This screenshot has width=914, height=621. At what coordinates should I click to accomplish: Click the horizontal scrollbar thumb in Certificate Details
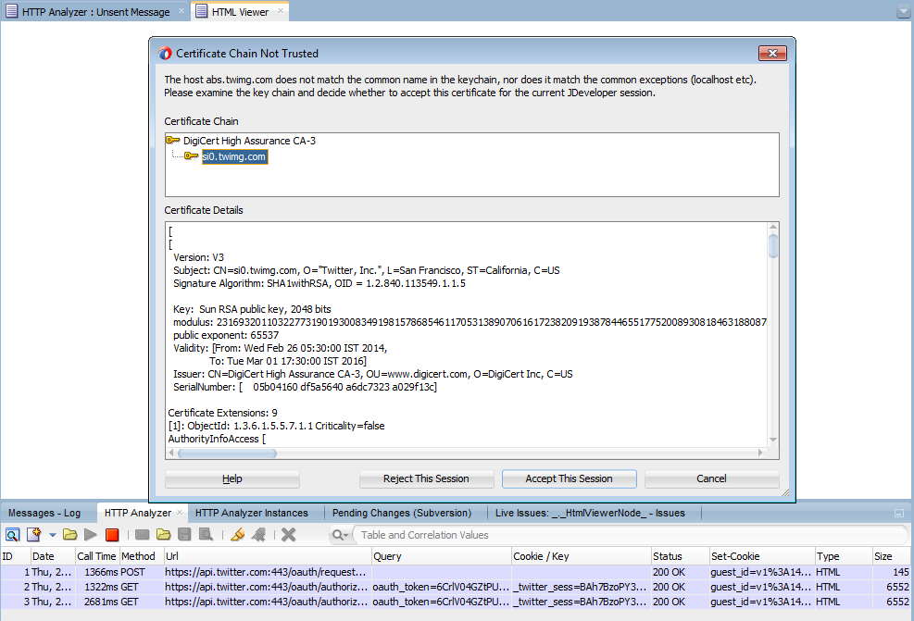[x=227, y=453]
